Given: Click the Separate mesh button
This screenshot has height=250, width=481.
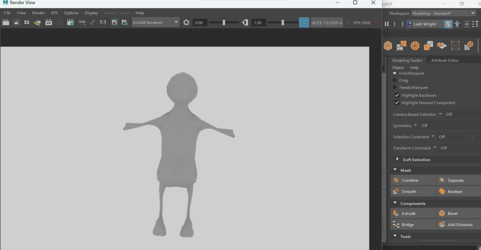Looking at the screenshot, I should (x=458, y=181).
